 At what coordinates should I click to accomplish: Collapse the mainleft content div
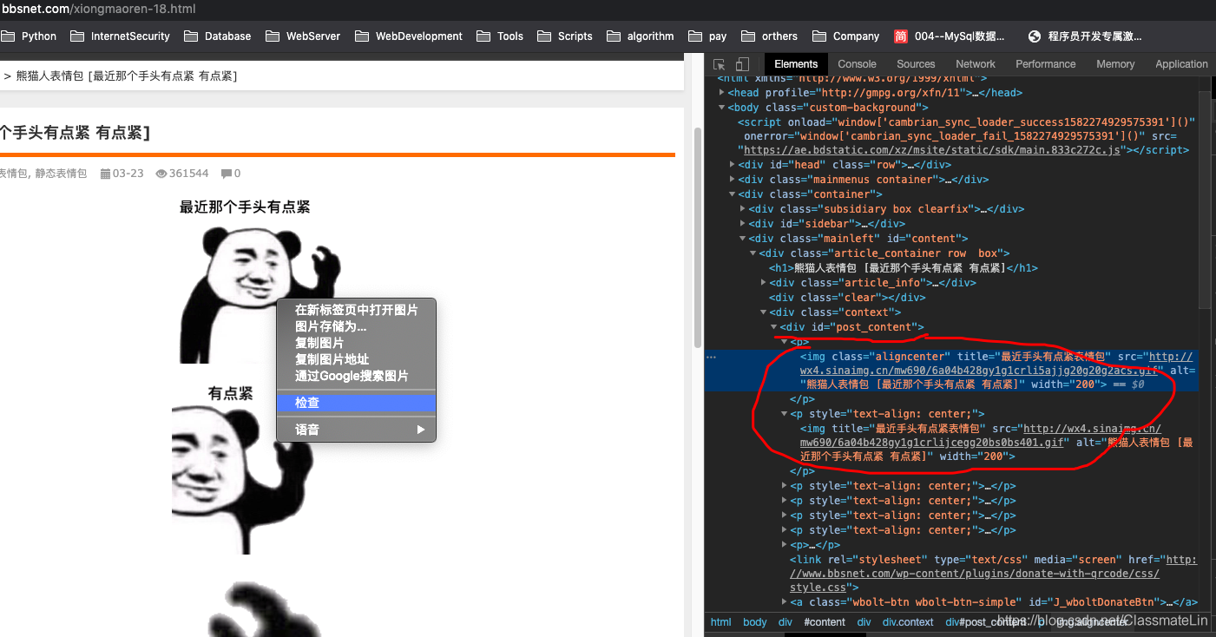pyautogui.click(x=743, y=239)
